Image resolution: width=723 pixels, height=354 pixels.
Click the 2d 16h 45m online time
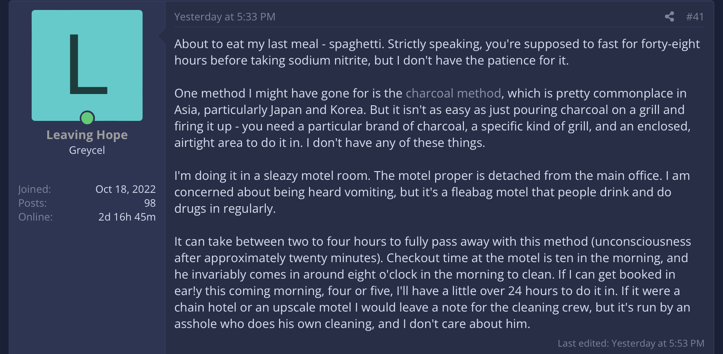[x=127, y=217]
